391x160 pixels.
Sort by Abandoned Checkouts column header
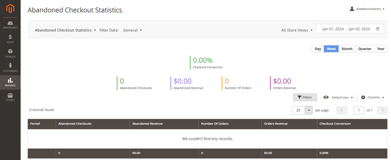[93, 124]
